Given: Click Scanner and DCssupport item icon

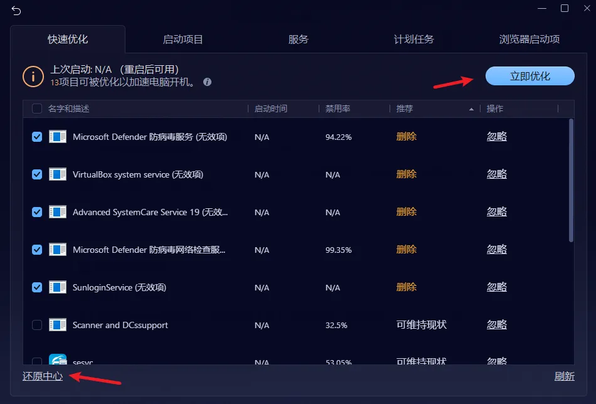Looking at the screenshot, I should point(58,325).
